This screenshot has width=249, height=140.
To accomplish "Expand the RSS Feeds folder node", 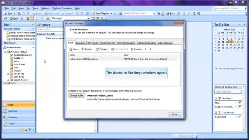I will (x=8, y=74).
